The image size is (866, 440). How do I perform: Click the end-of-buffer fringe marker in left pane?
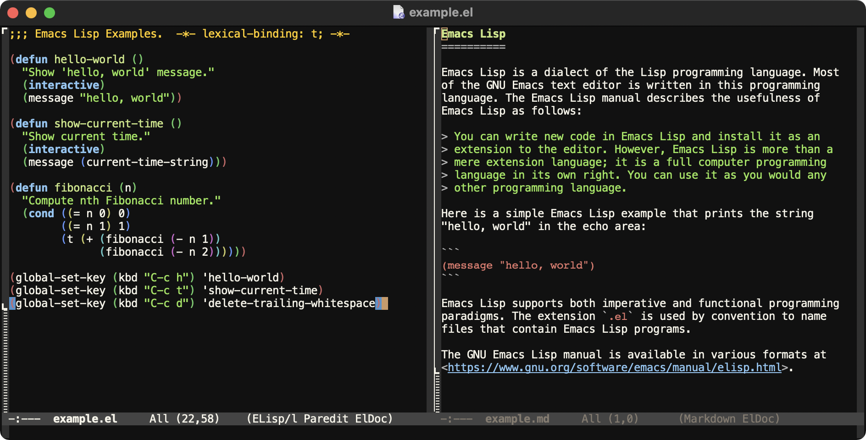tap(5, 307)
